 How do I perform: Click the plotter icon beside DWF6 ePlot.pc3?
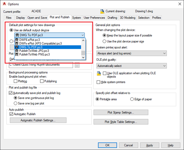[17, 40]
